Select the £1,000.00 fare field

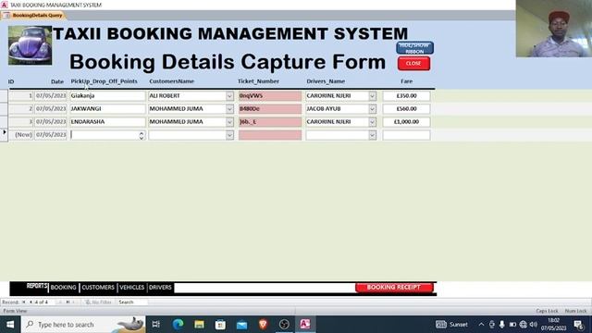point(406,122)
